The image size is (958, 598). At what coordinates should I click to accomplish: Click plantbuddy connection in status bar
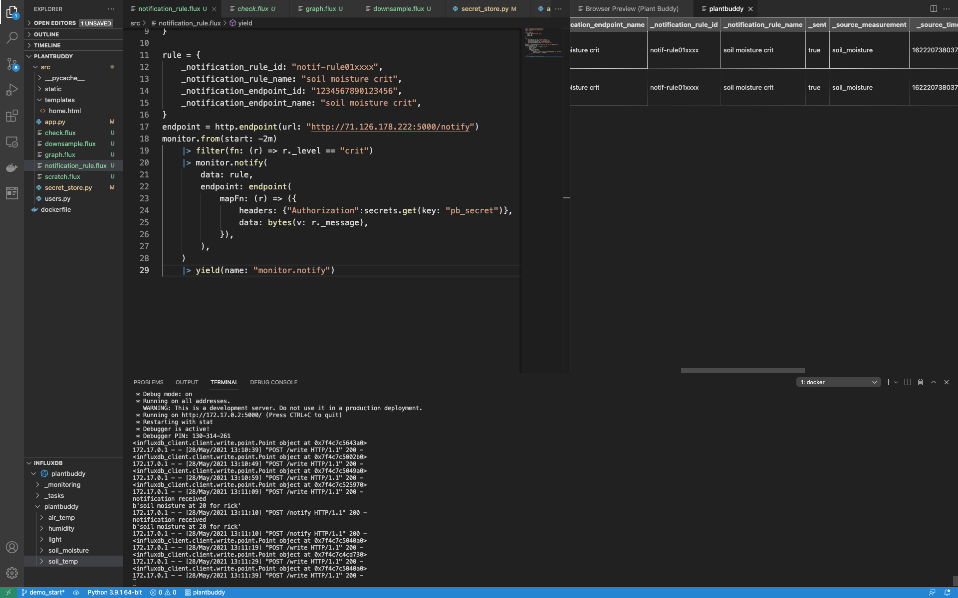click(205, 593)
